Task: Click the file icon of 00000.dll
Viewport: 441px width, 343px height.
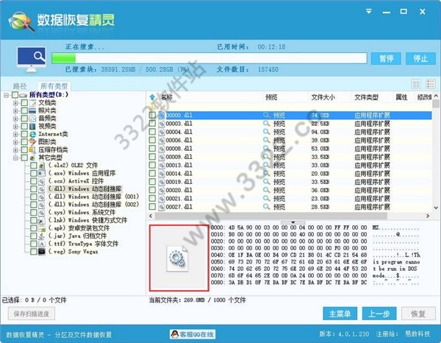Action: pos(162,115)
